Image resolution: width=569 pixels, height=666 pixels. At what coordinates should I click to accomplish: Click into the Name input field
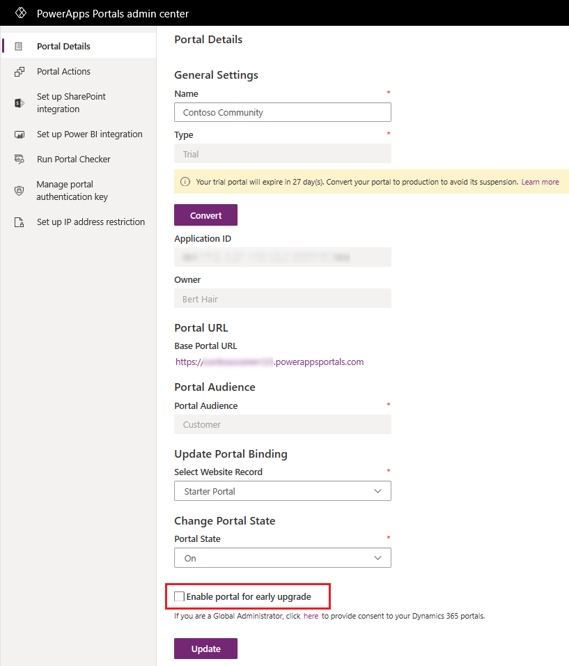pyautogui.click(x=282, y=112)
